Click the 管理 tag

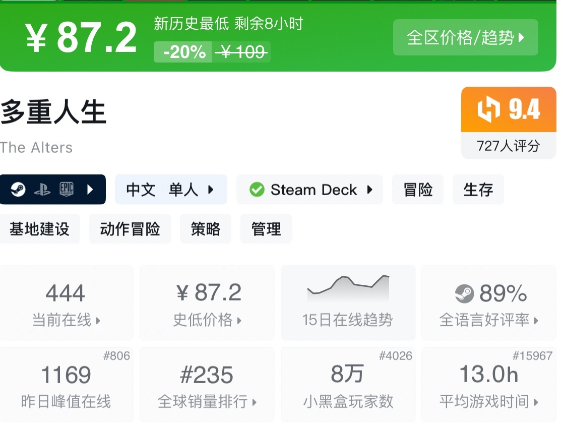tap(266, 229)
